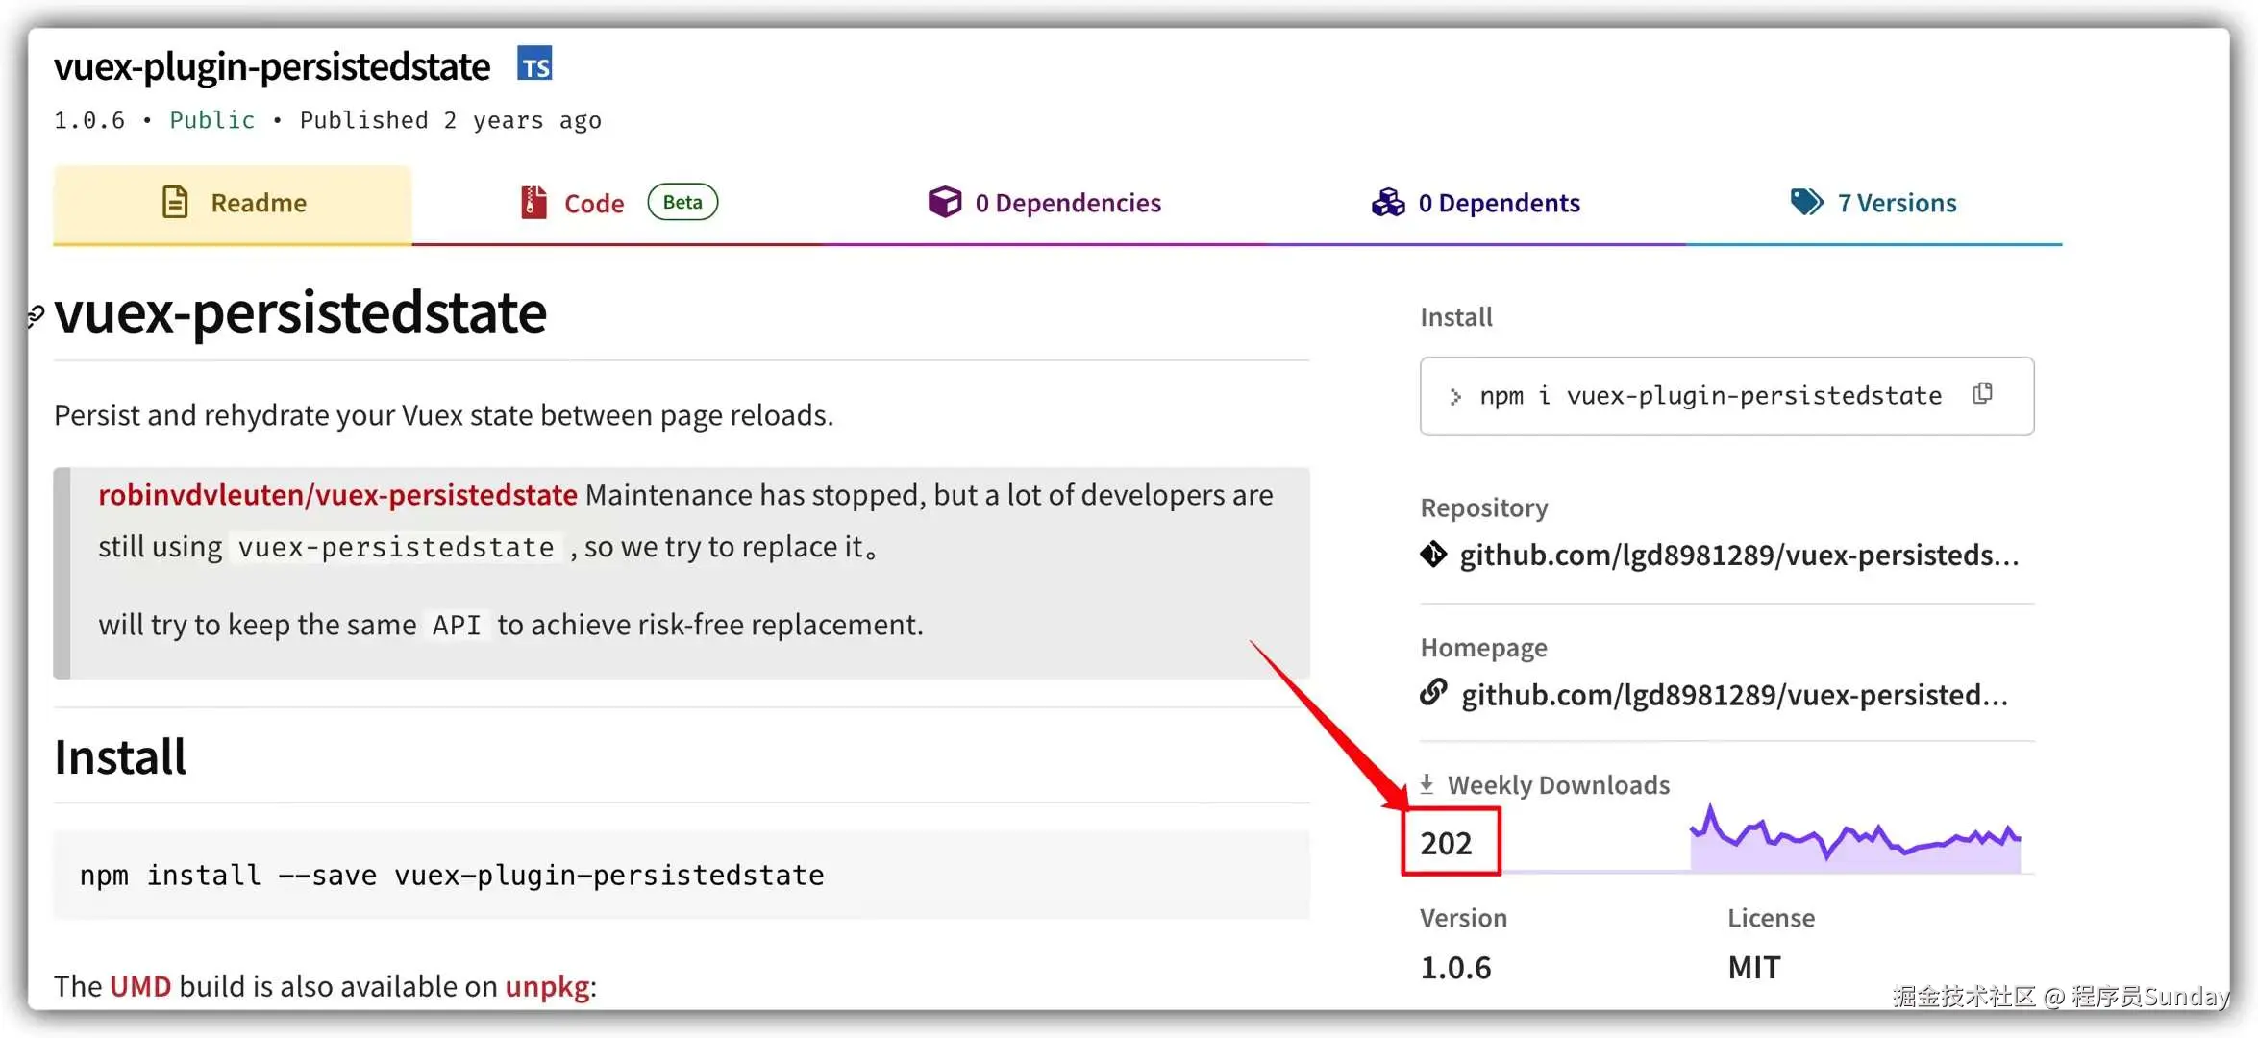Open the UMD link
Image resolution: width=2258 pixels, height=1038 pixels.
point(140,986)
